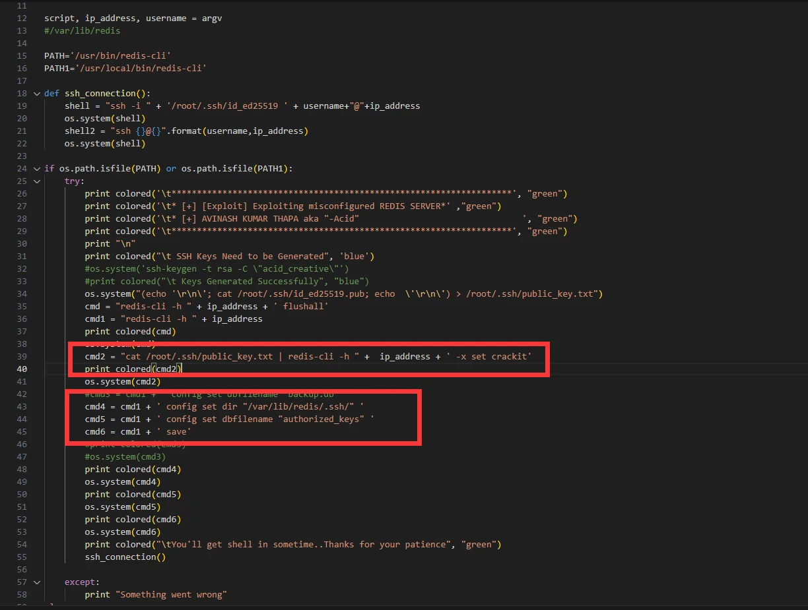Click the commented 'ssh-keygen -t rsa' line

pyautogui.click(x=217, y=268)
